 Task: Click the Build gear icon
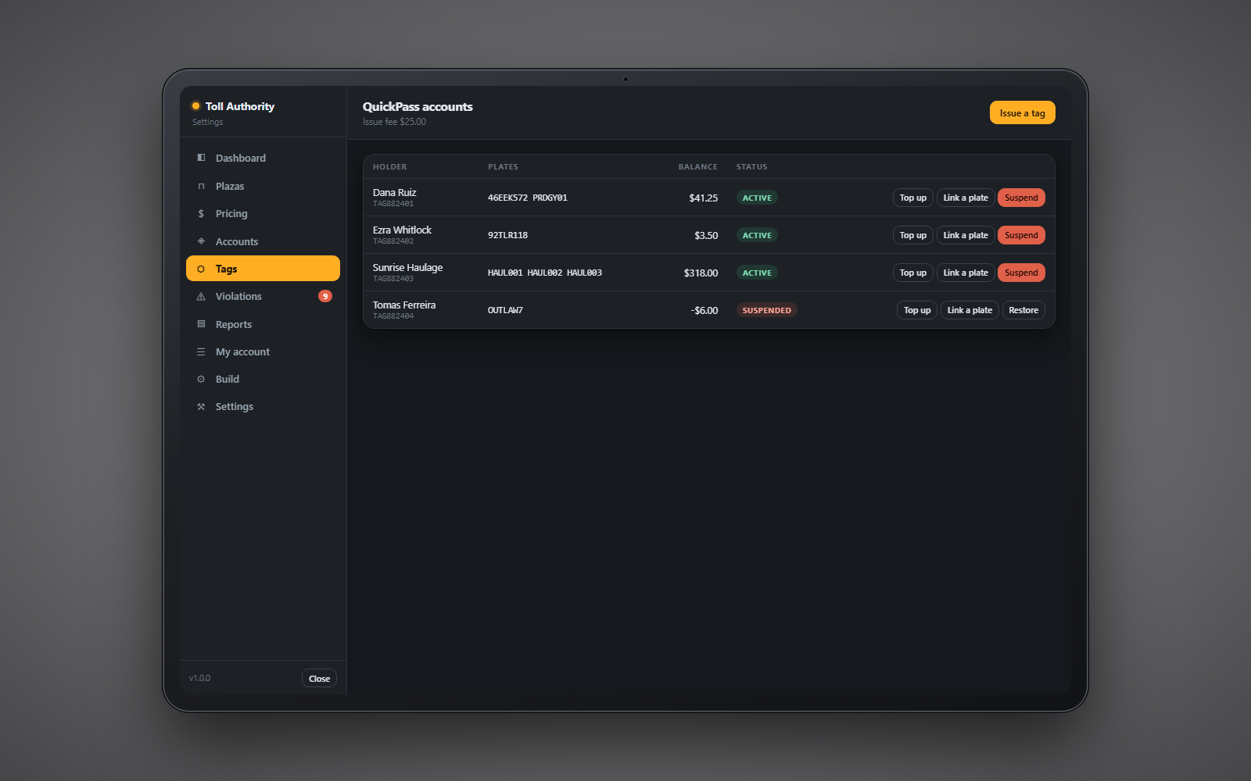point(201,379)
